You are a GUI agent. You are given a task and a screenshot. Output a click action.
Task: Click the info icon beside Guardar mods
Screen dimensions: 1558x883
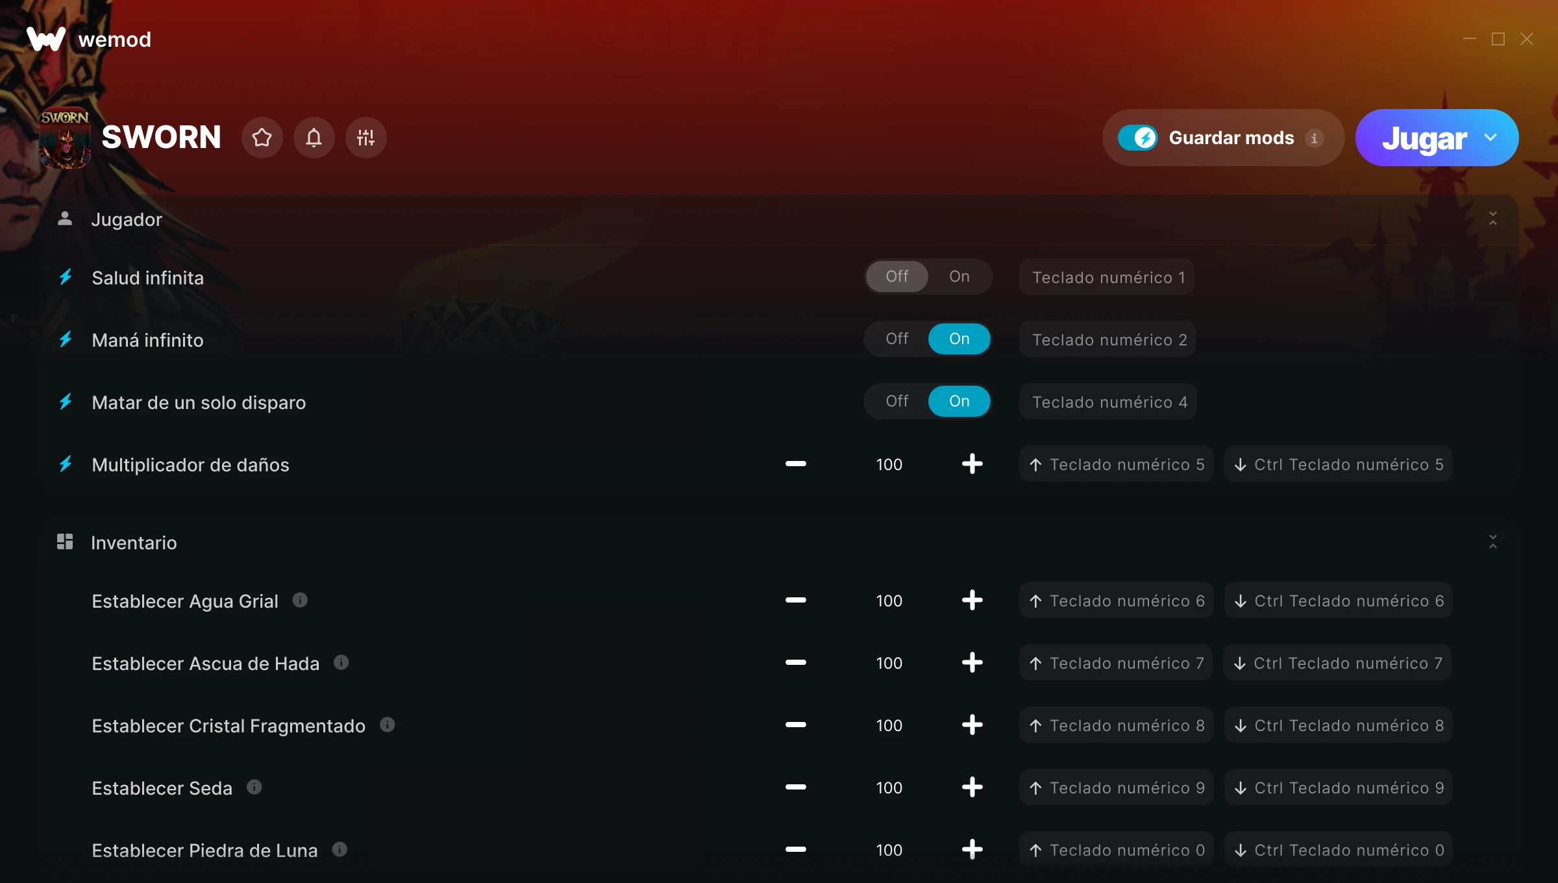click(x=1315, y=138)
